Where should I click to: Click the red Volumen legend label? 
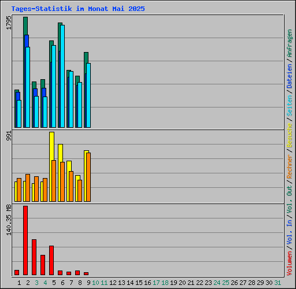click(289, 263)
